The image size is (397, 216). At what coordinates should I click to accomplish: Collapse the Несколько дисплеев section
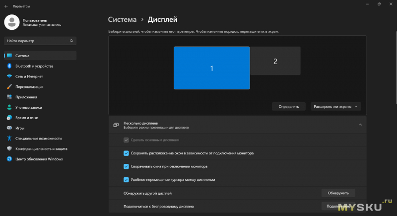360,125
